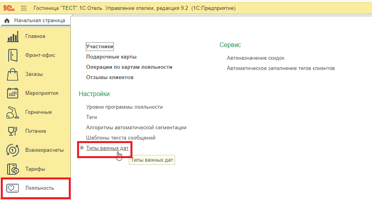Screen dimensions: 372x200
Task: Open the Питание section
Action: tap(36, 131)
